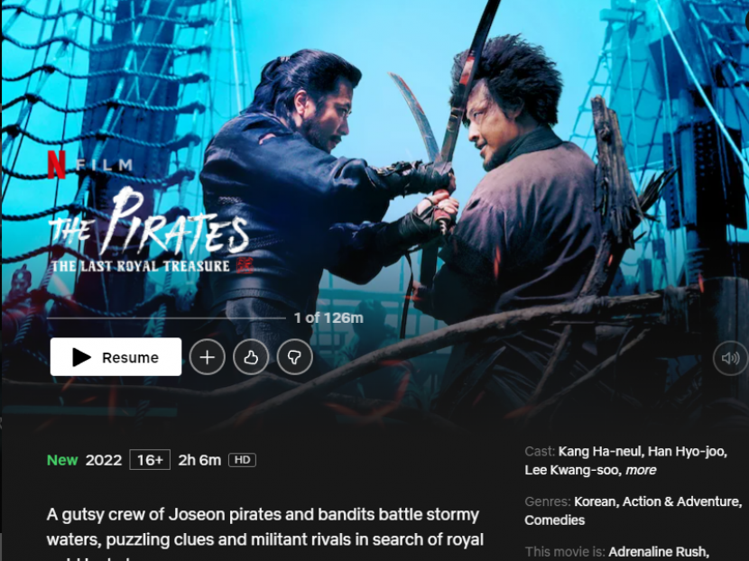Open the Adrenaline Rush mood tag
The width and height of the screenshot is (749, 561).
tap(658, 552)
